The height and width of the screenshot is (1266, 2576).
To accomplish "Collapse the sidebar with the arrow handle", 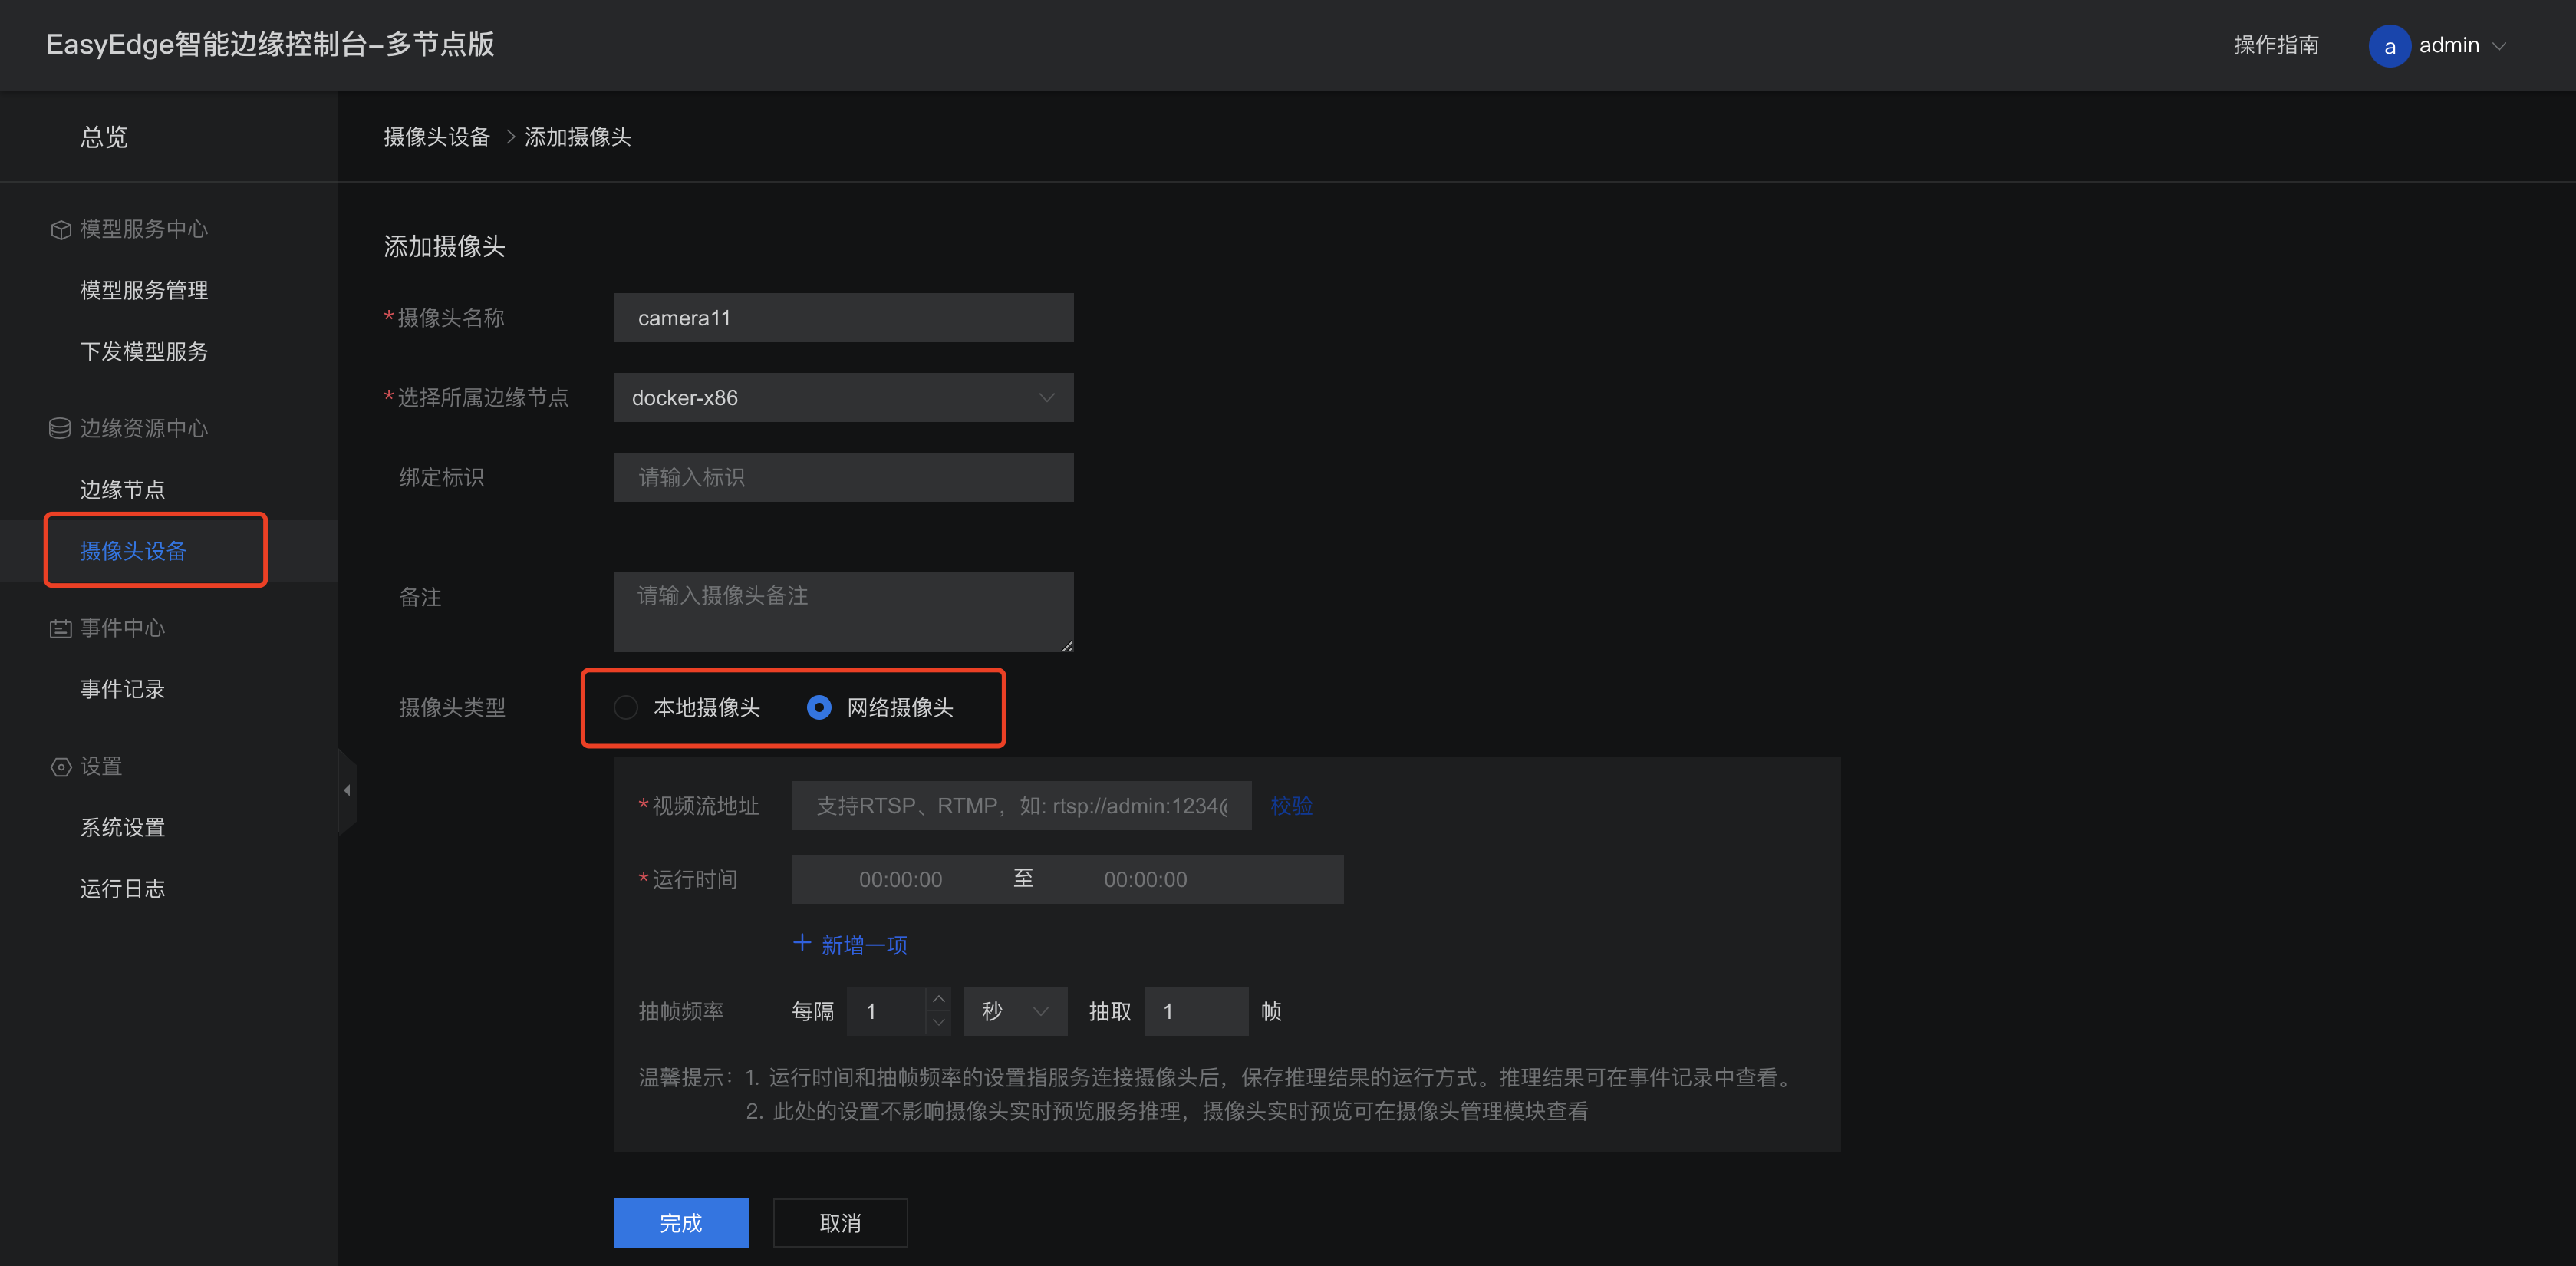I will 347,790.
